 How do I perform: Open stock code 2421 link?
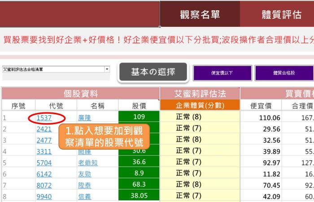(x=44, y=129)
